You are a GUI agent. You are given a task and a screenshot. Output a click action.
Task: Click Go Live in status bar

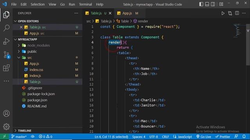pos(204,136)
